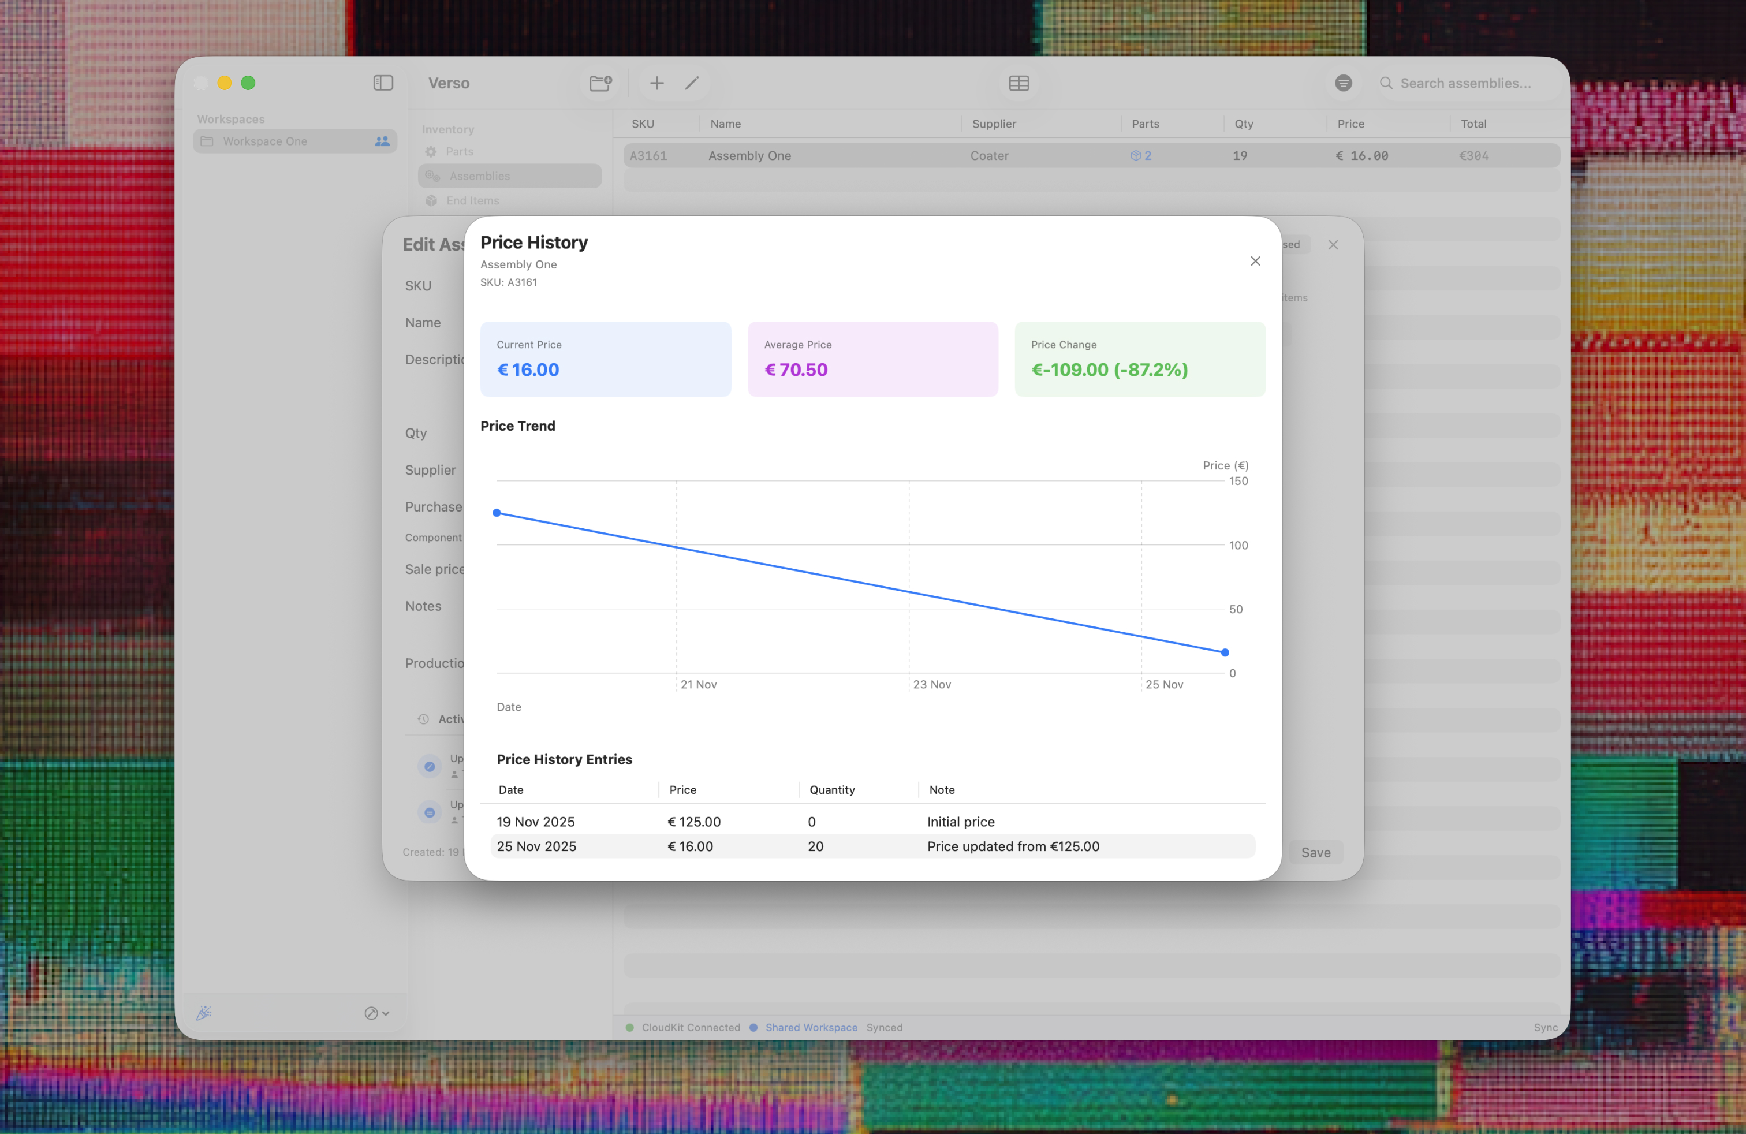Click the parts cube icon in Assembly row

[1136, 155]
